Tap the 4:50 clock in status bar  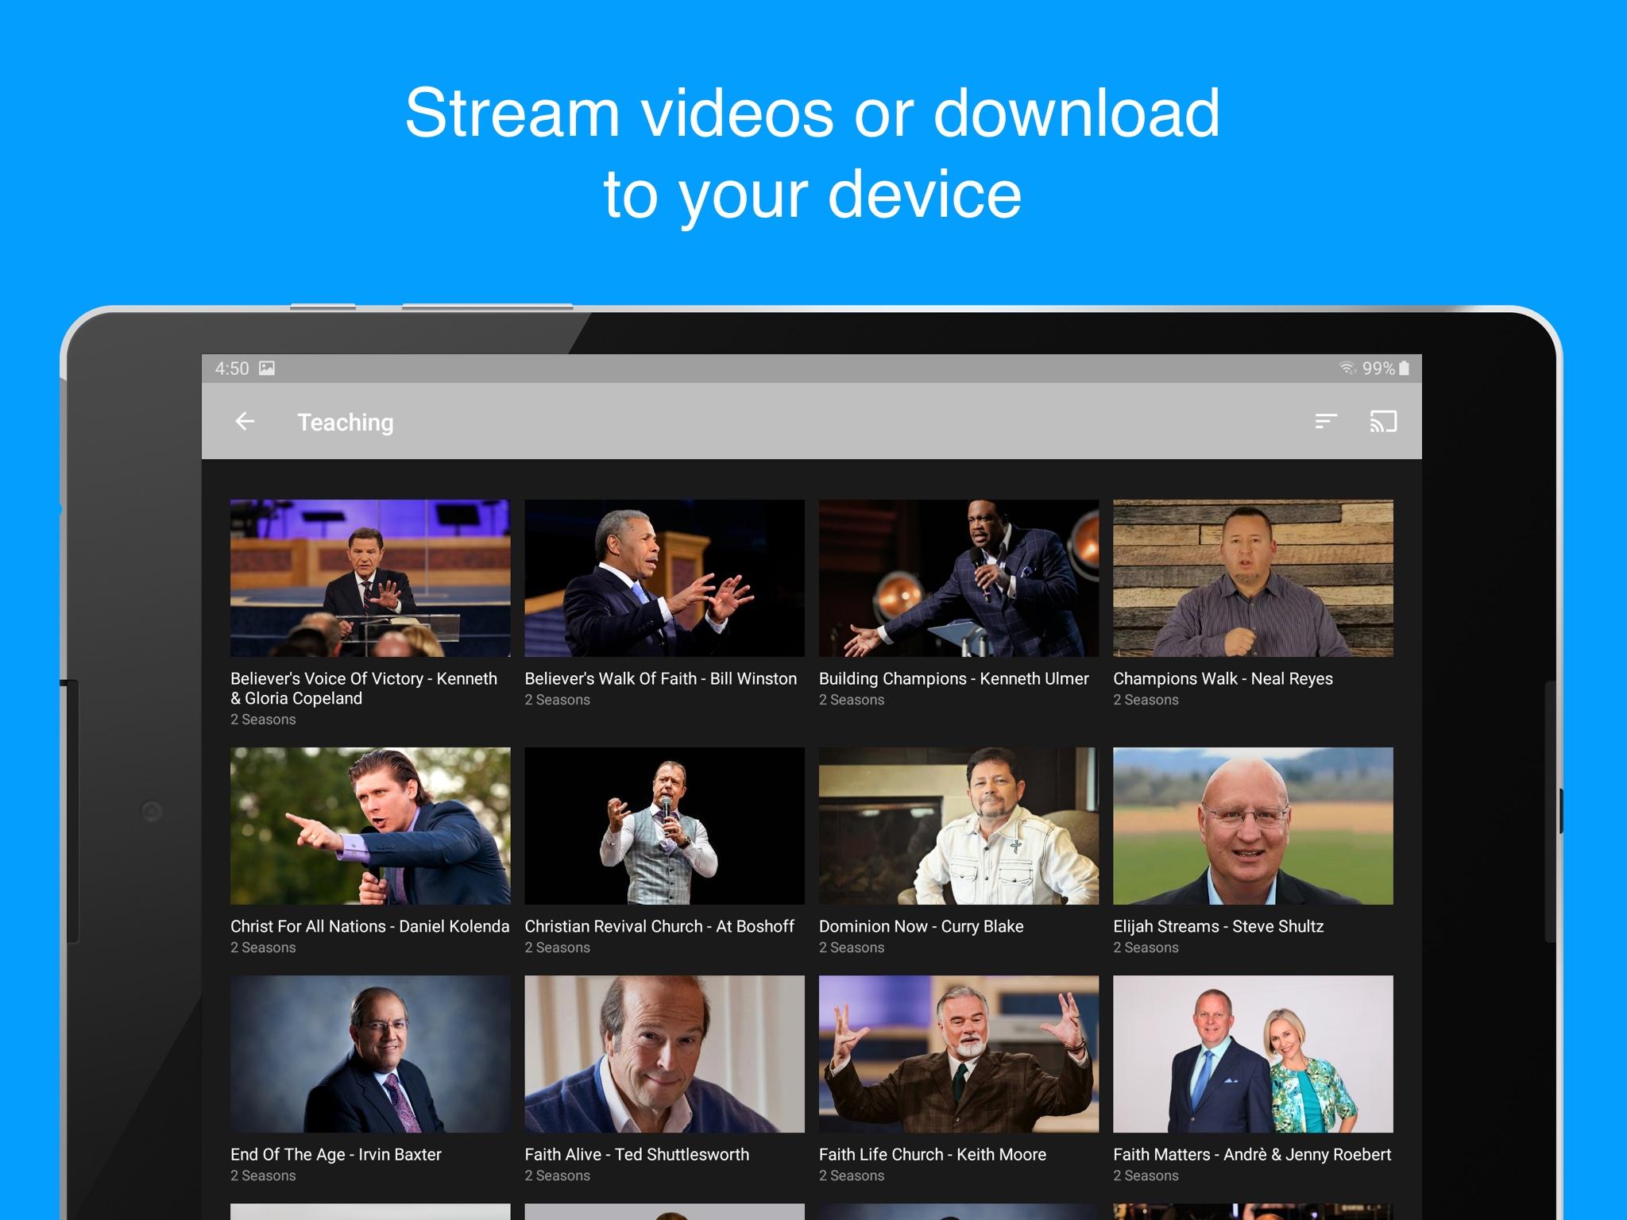[232, 368]
